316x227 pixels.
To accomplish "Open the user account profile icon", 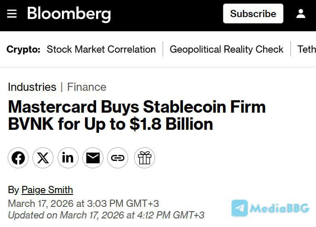I will [301, 14].
